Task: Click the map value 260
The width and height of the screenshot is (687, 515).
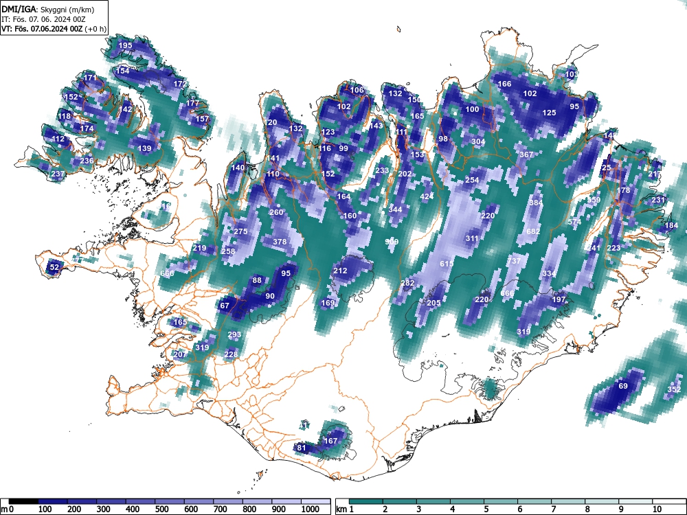Action: pos(276,212)
